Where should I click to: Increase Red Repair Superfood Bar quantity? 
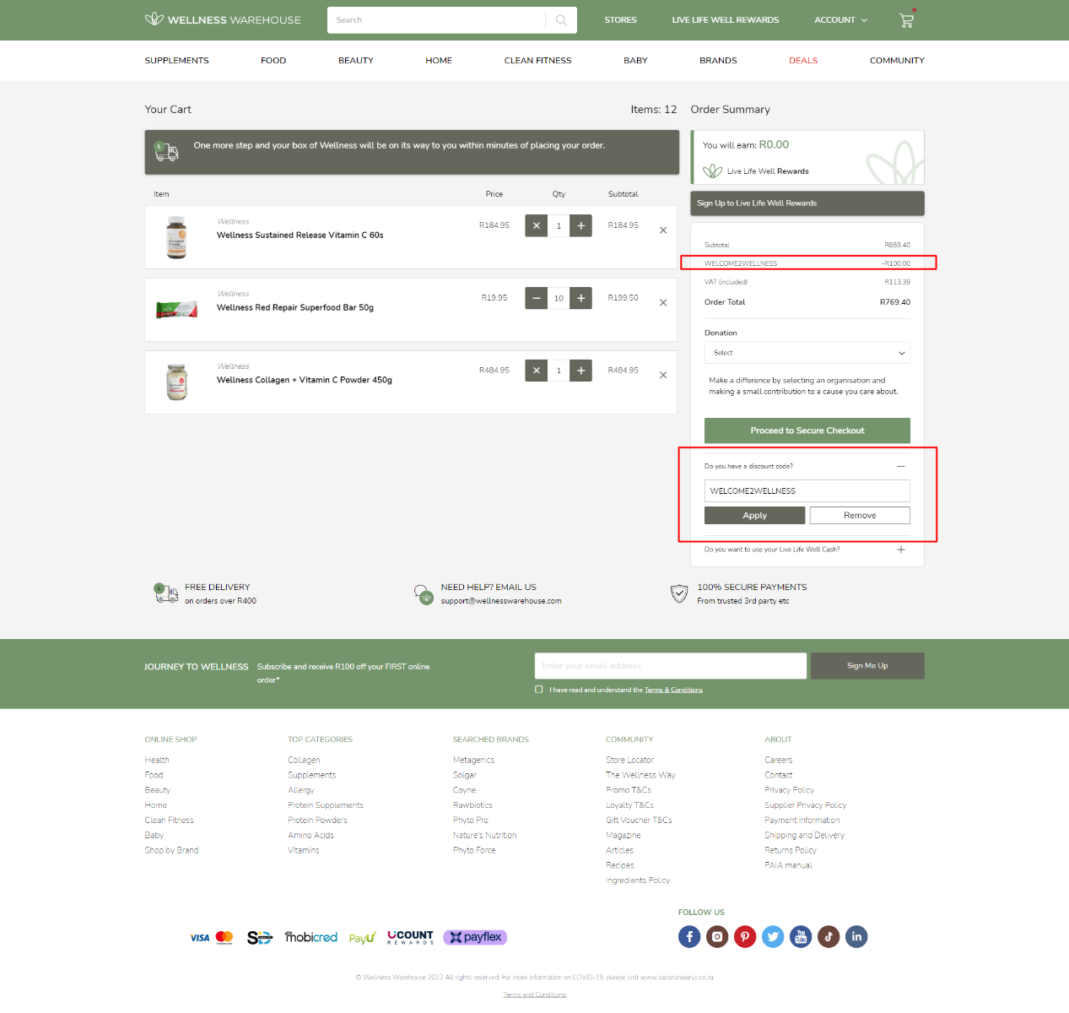point(580,298)
